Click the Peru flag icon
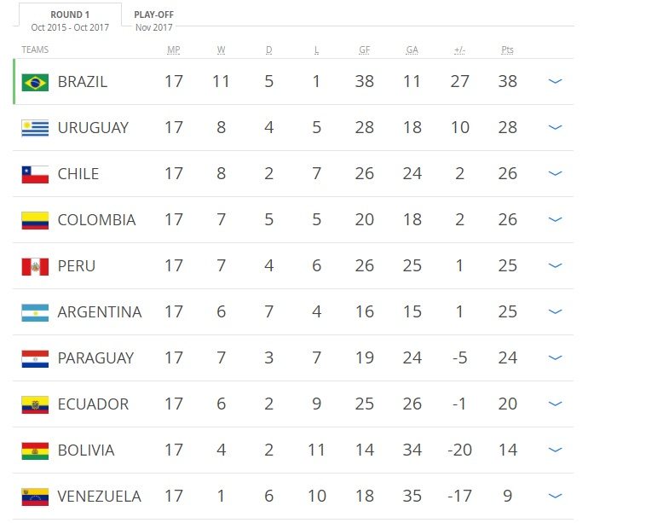 (35, 267)
